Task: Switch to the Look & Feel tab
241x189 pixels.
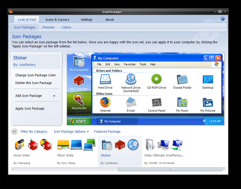Action: click(27, 20)
